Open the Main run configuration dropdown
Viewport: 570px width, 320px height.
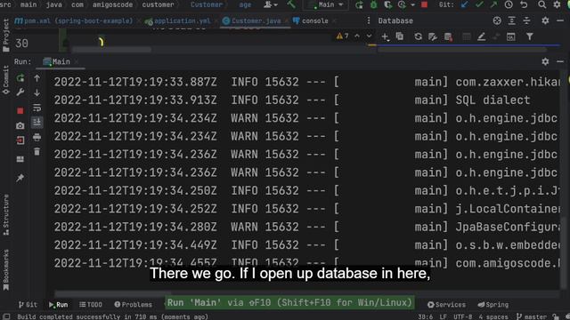(326, 4)
